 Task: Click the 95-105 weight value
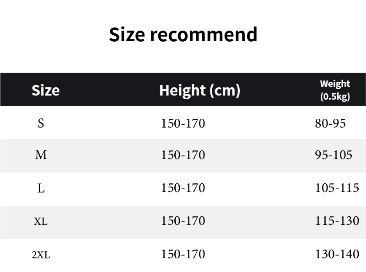[x=334, y=155]
